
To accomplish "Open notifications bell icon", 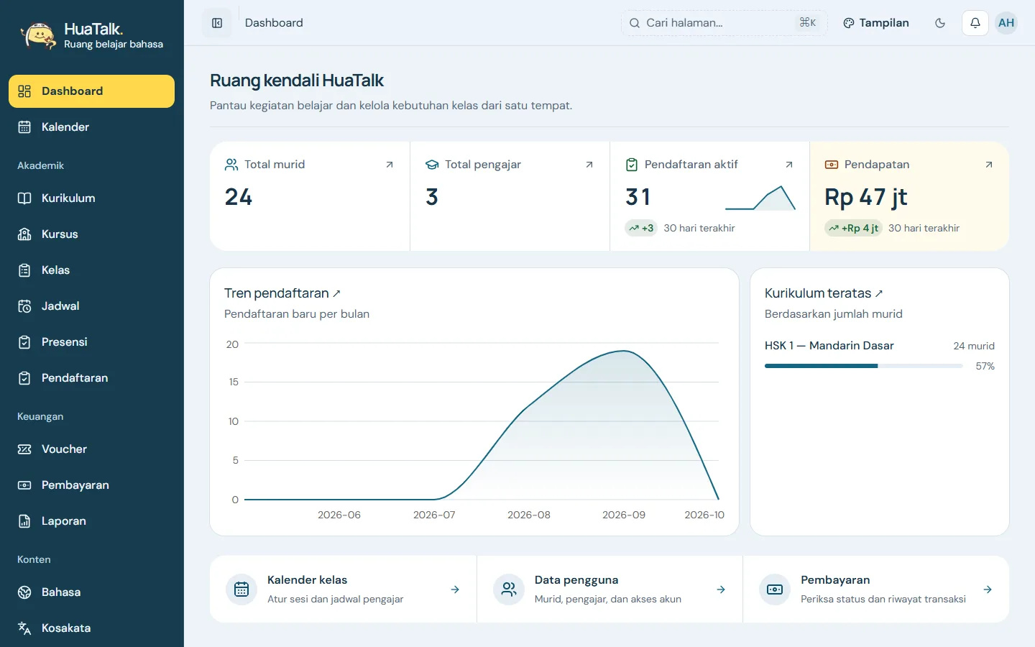I will pyautogui.click(x=975, y=23).
